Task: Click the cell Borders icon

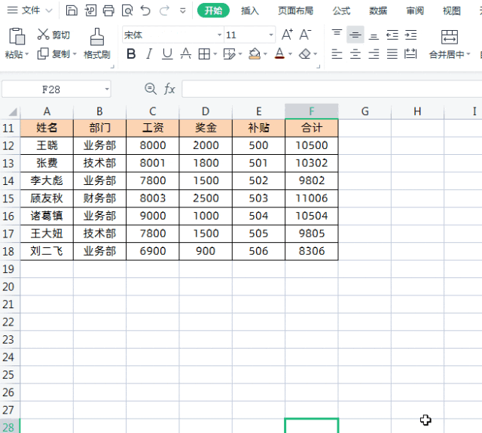Action: coord(204,54)
